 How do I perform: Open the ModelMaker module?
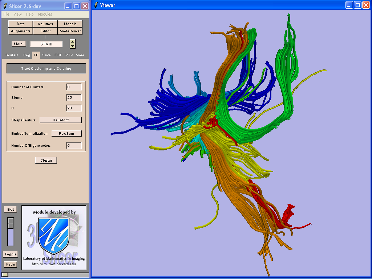click(x=70, y=31)
